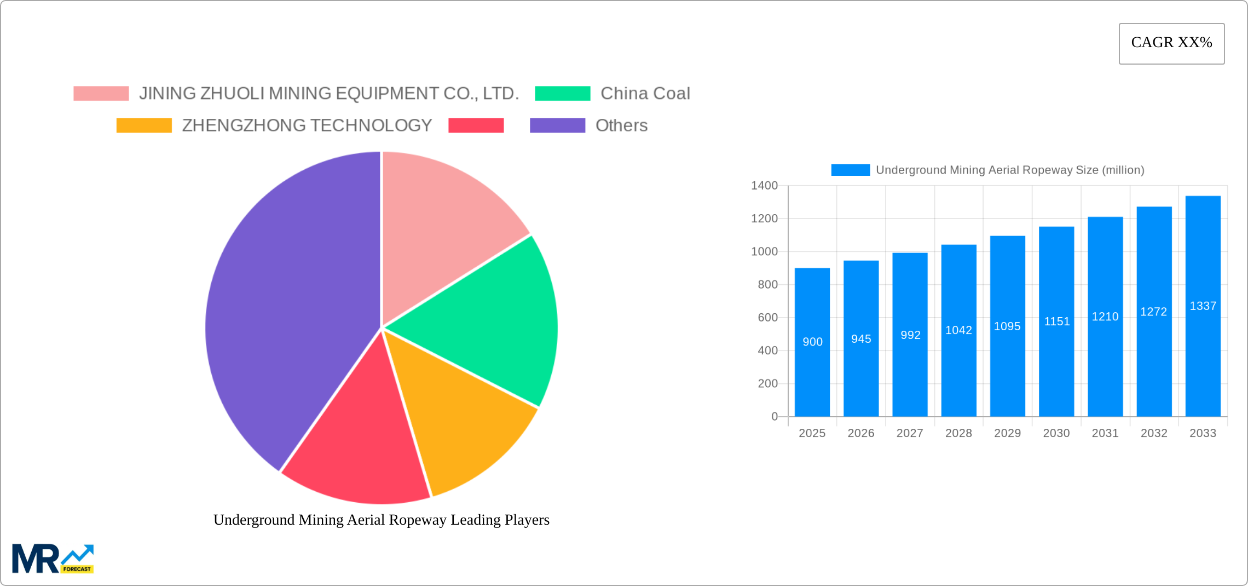Click the blue legend color swatch above the bar chart
1248x586 pixels.
point(850,170)
